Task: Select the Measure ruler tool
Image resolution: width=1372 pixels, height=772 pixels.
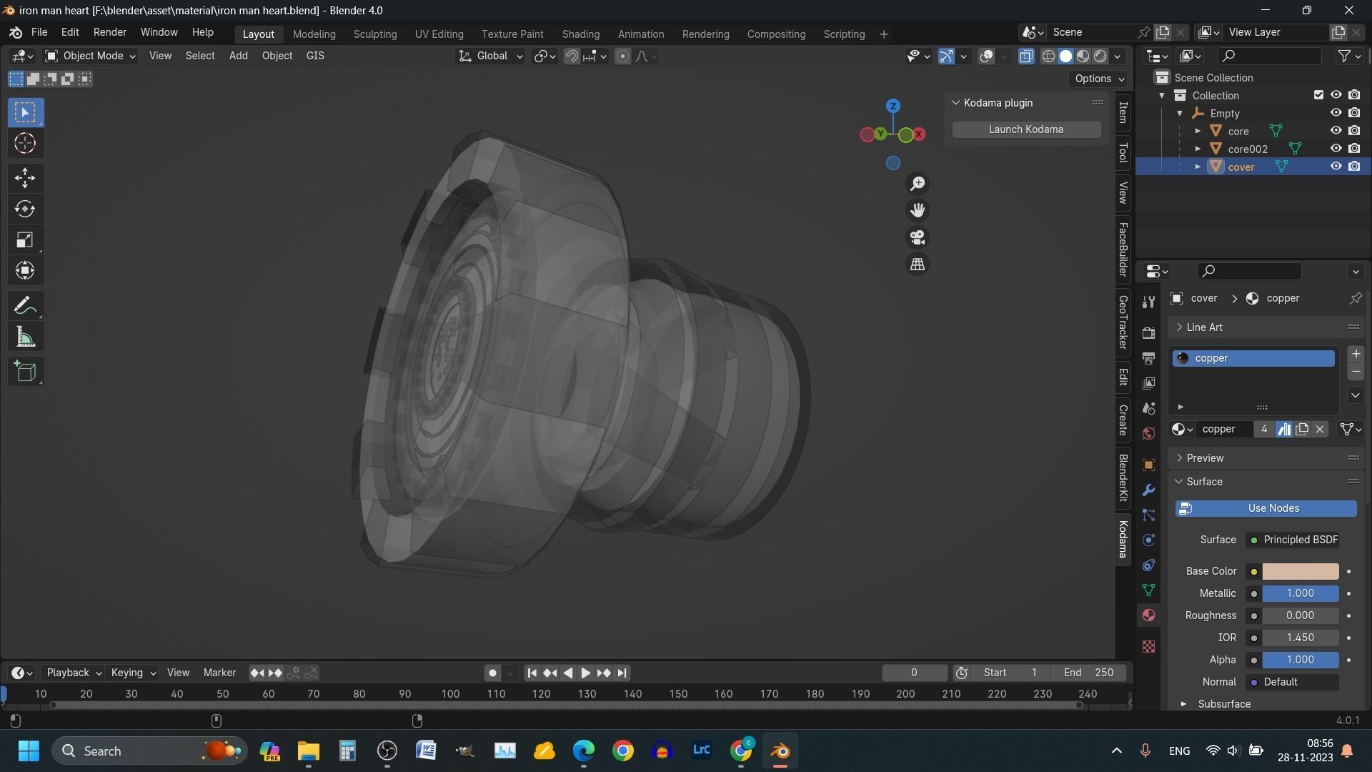Action: 25,337
